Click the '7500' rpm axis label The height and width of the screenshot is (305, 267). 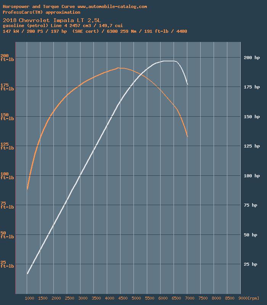[x=203, y=298]
